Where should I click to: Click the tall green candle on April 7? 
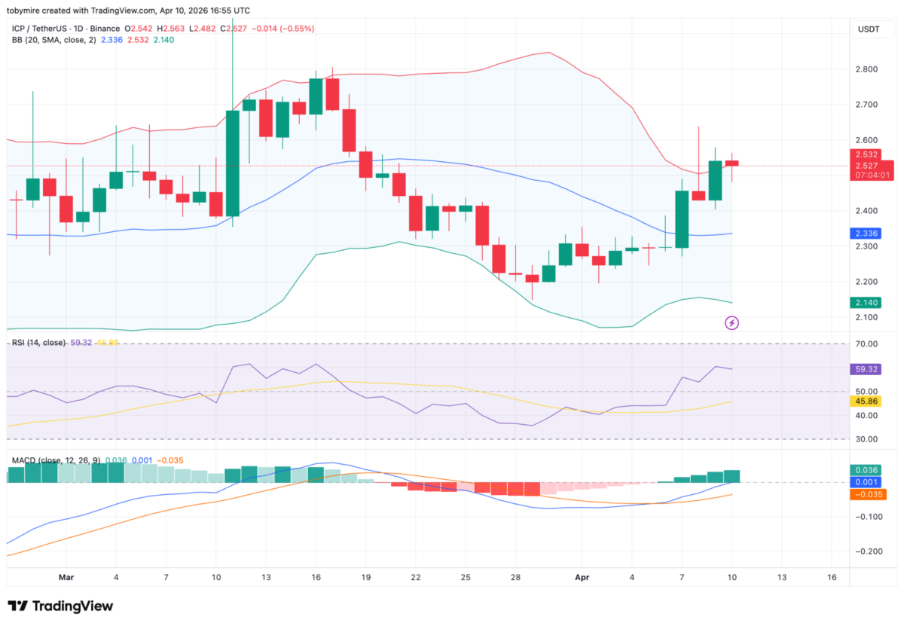point(682,218)
